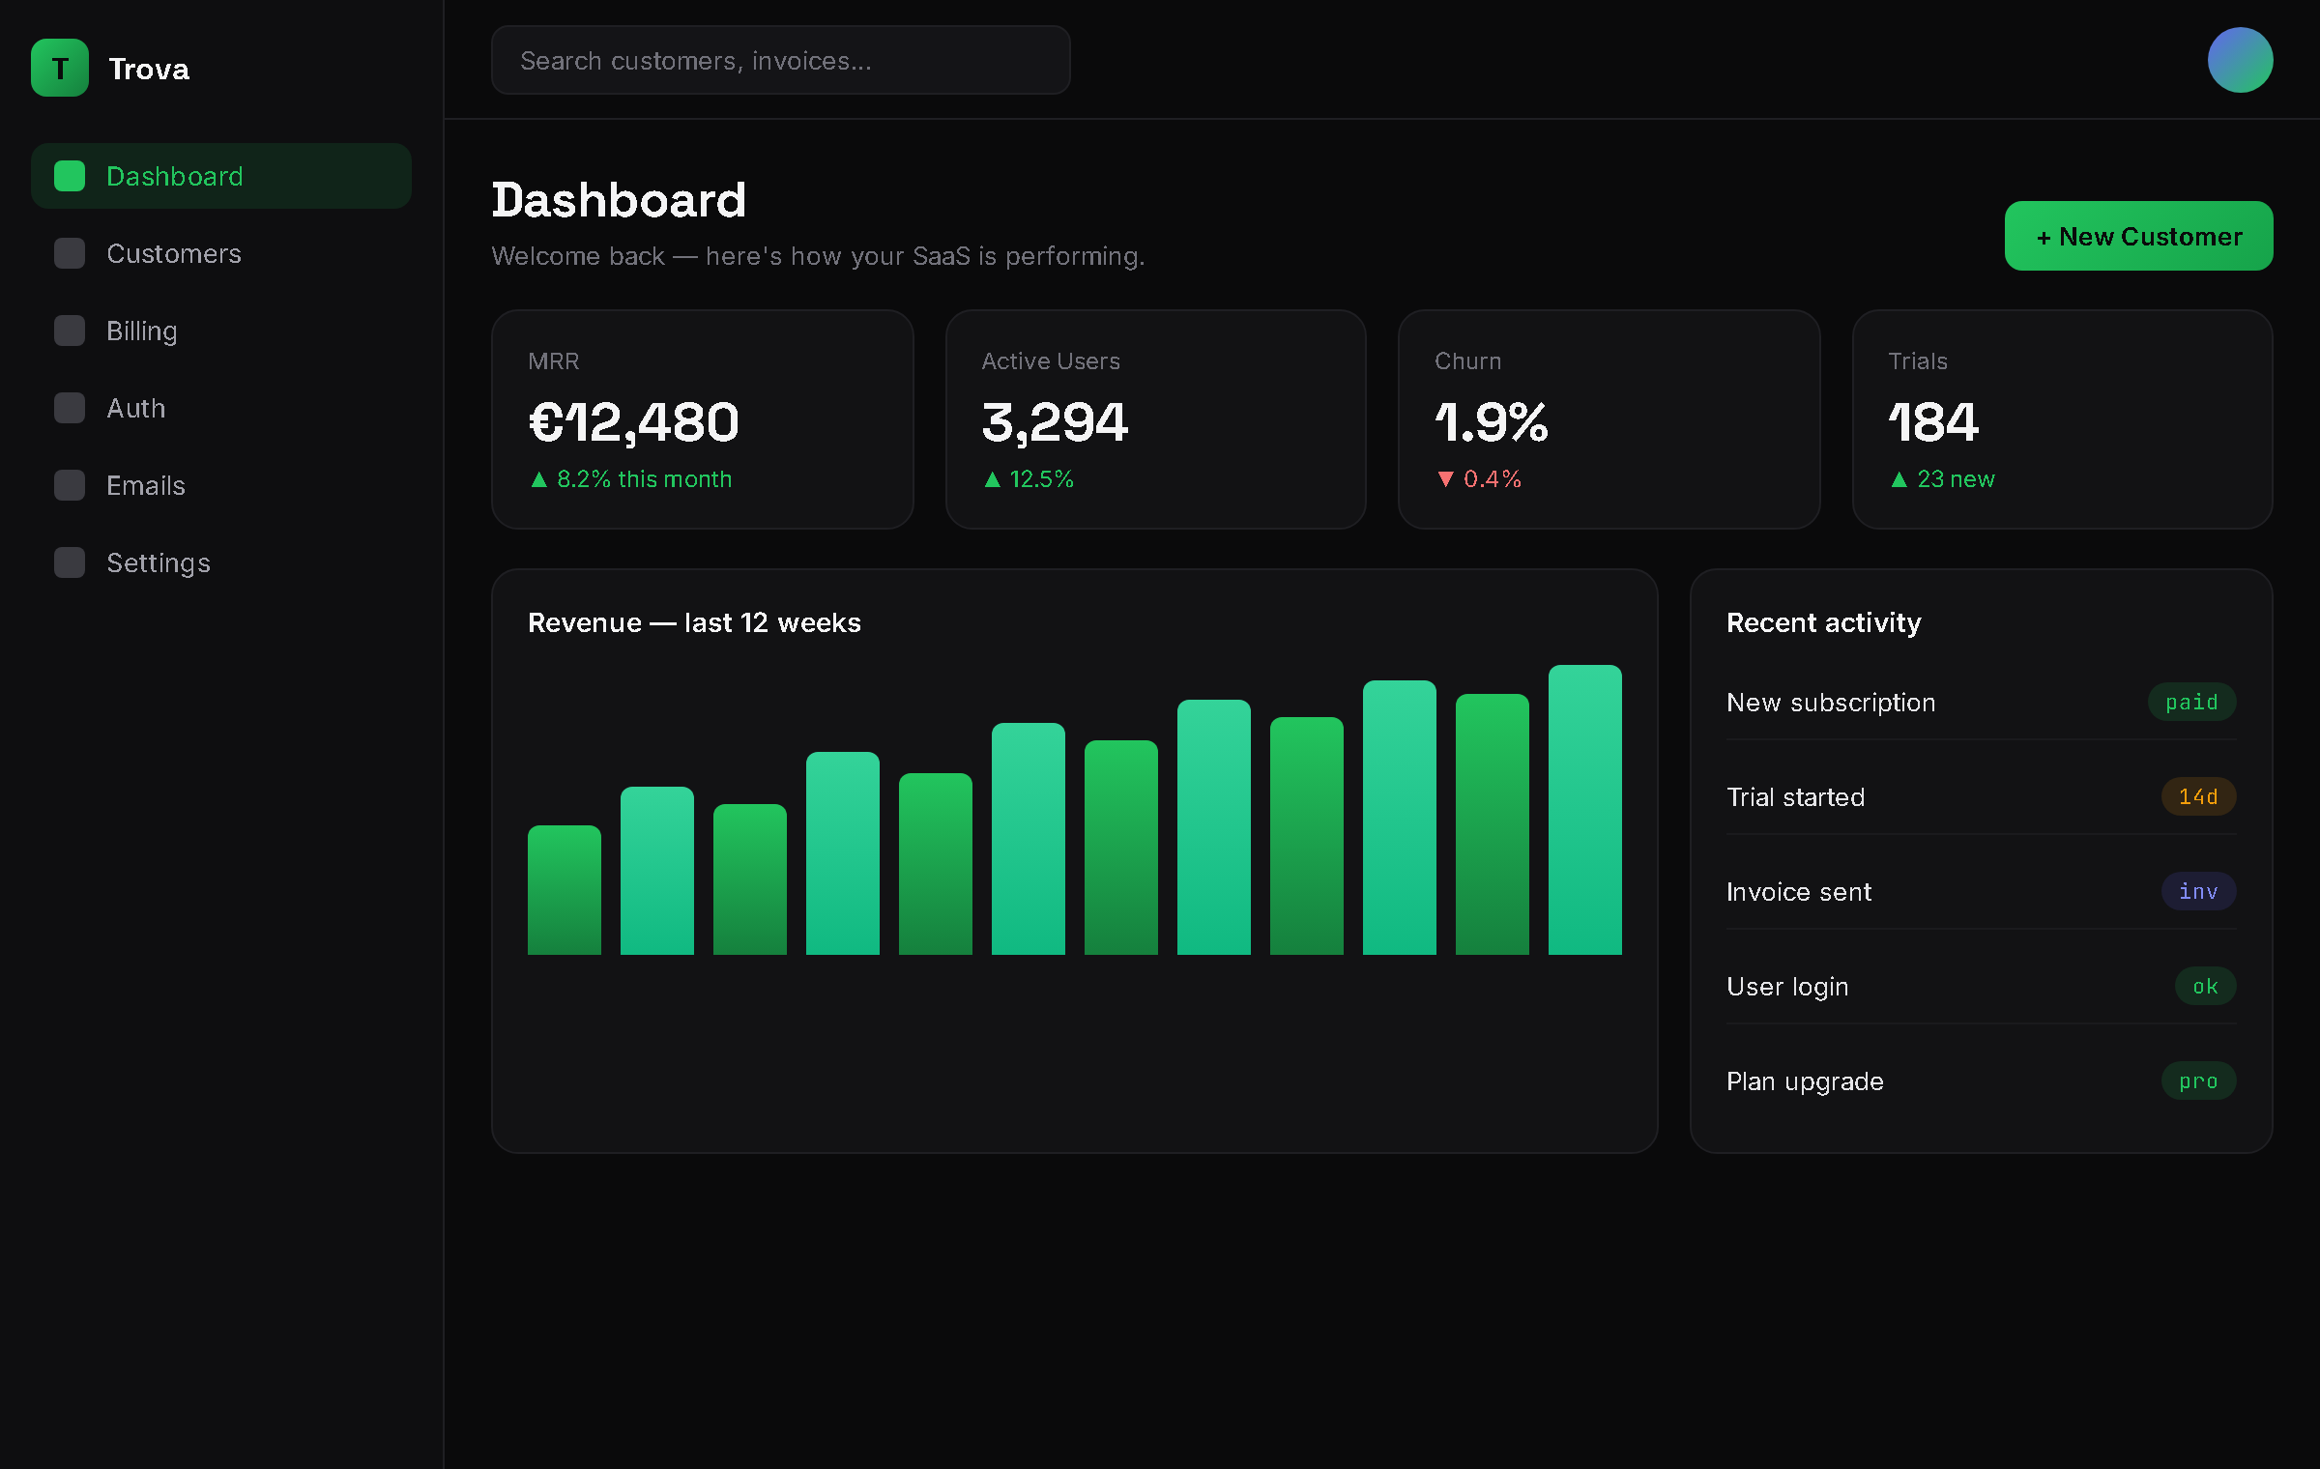Open the Invoice sent activity row

click(1982, 892)
